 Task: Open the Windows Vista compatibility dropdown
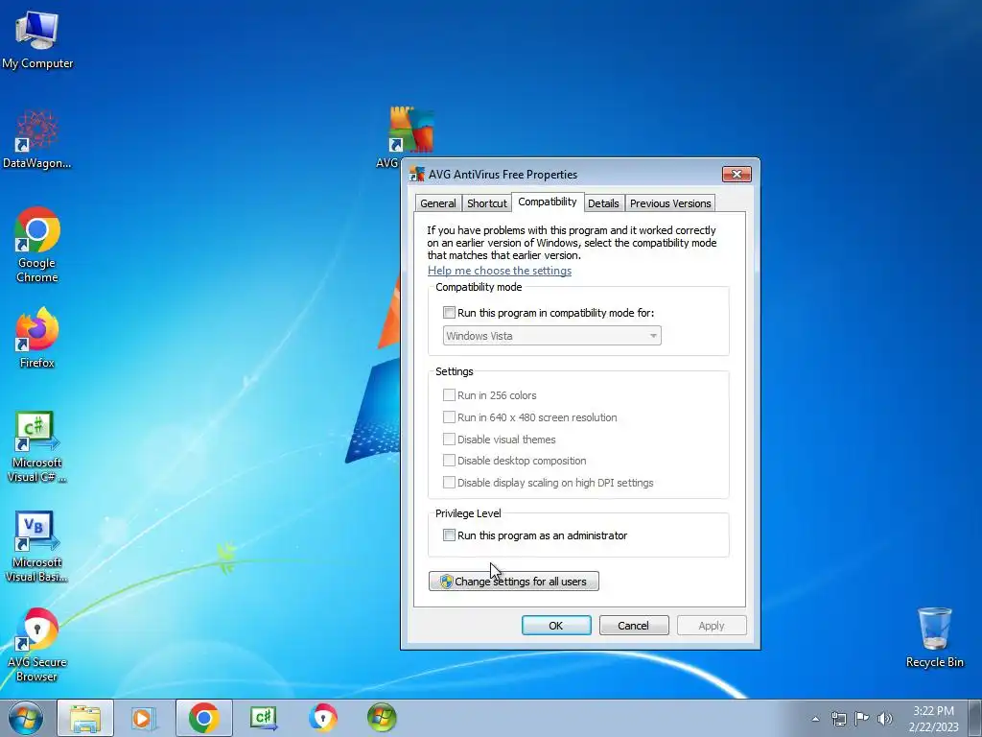(551, 336)
